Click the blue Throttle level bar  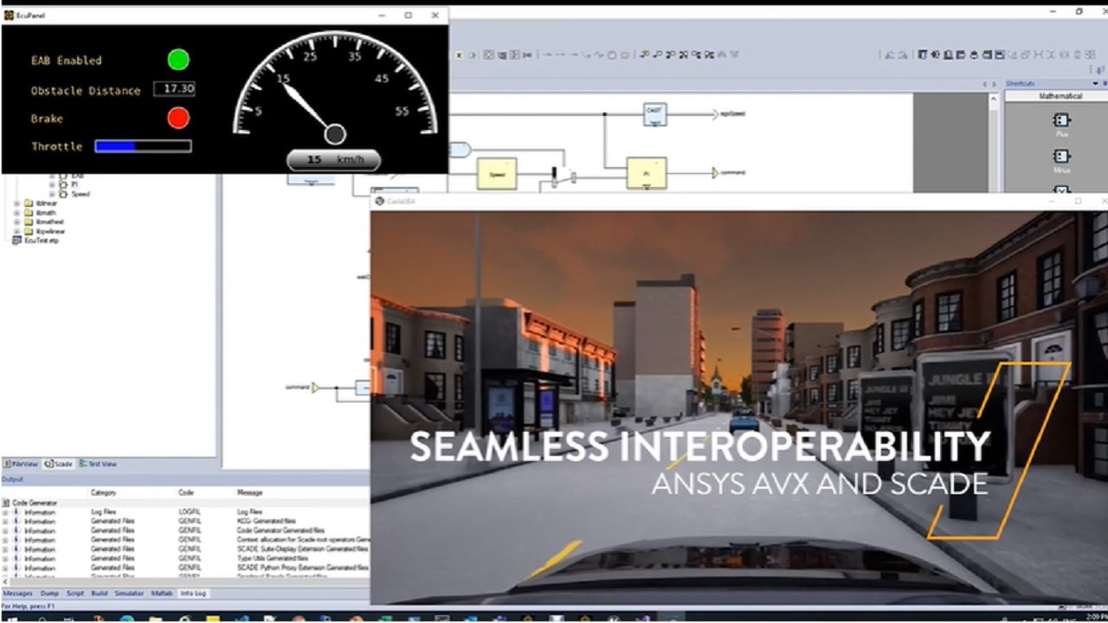143,146
